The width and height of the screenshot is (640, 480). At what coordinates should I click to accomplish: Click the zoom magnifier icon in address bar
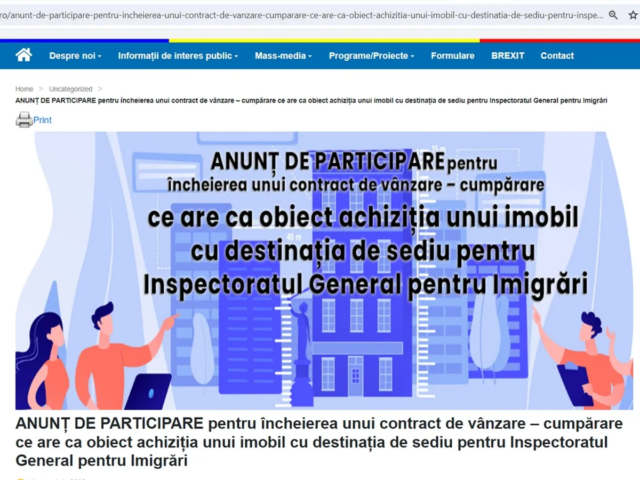coord(613,15)
